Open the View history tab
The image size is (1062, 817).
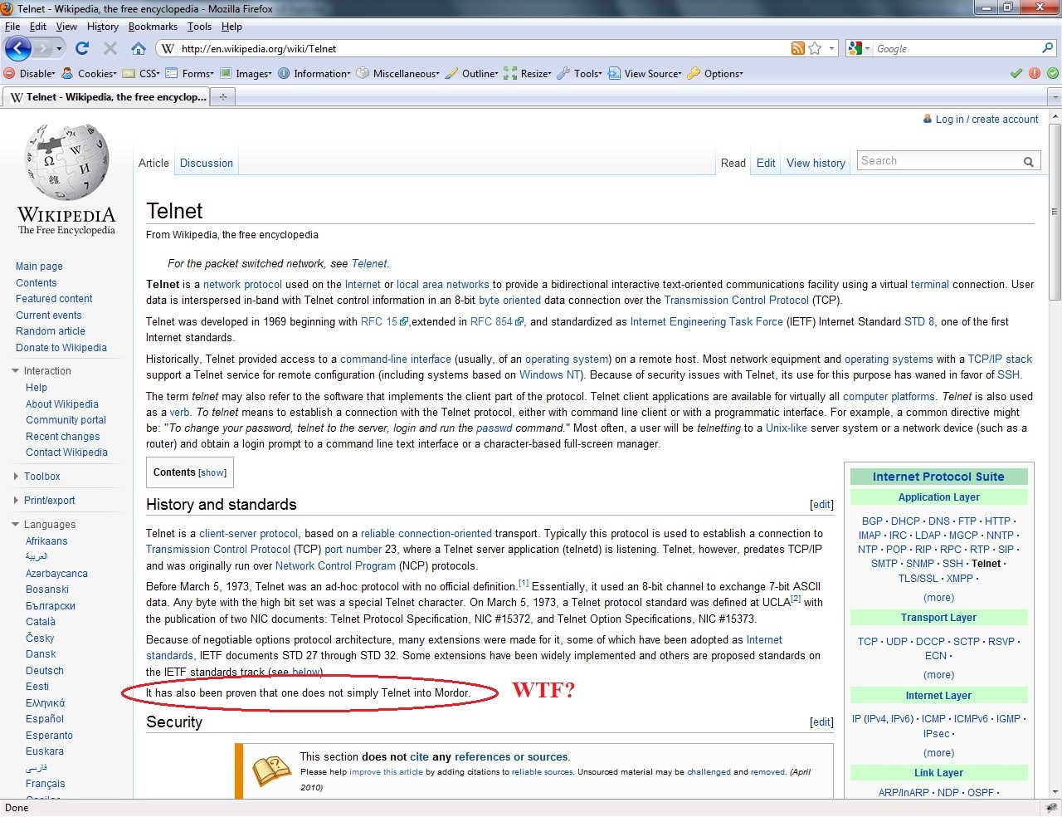[x=816, y=164]
